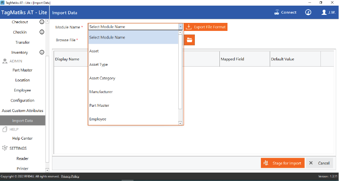Pick Manufacturer from the module list
This screenshot has width=339, height=181.
pyautogui.click(x=101, y=92)
